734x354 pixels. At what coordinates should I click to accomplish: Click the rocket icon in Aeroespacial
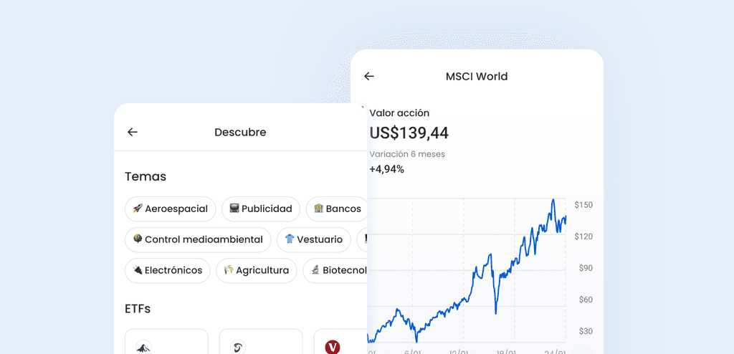click(x=137, y=209)
